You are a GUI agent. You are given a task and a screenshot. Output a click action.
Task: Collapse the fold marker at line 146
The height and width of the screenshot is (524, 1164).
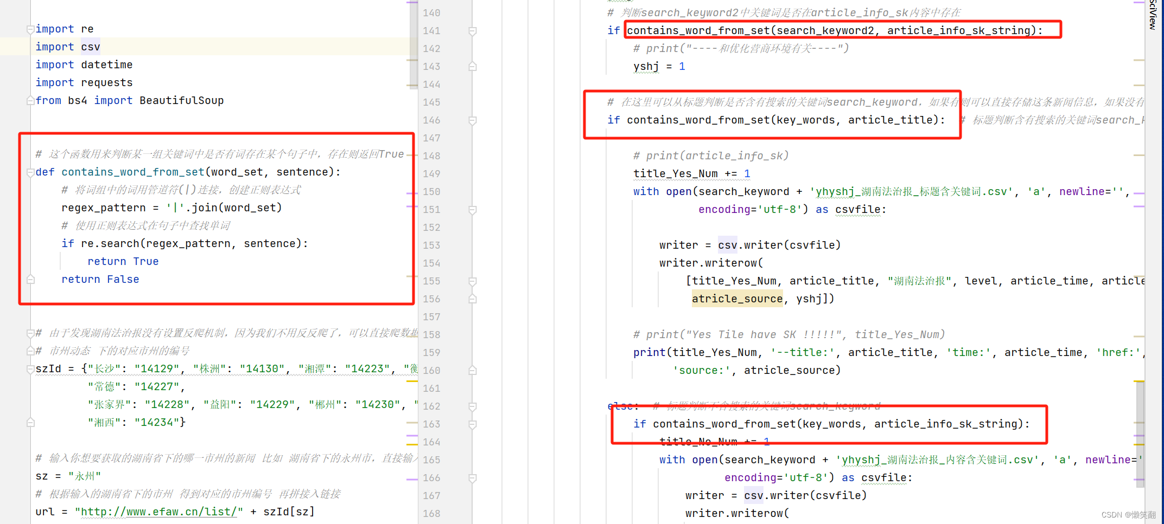pos(473,121)
